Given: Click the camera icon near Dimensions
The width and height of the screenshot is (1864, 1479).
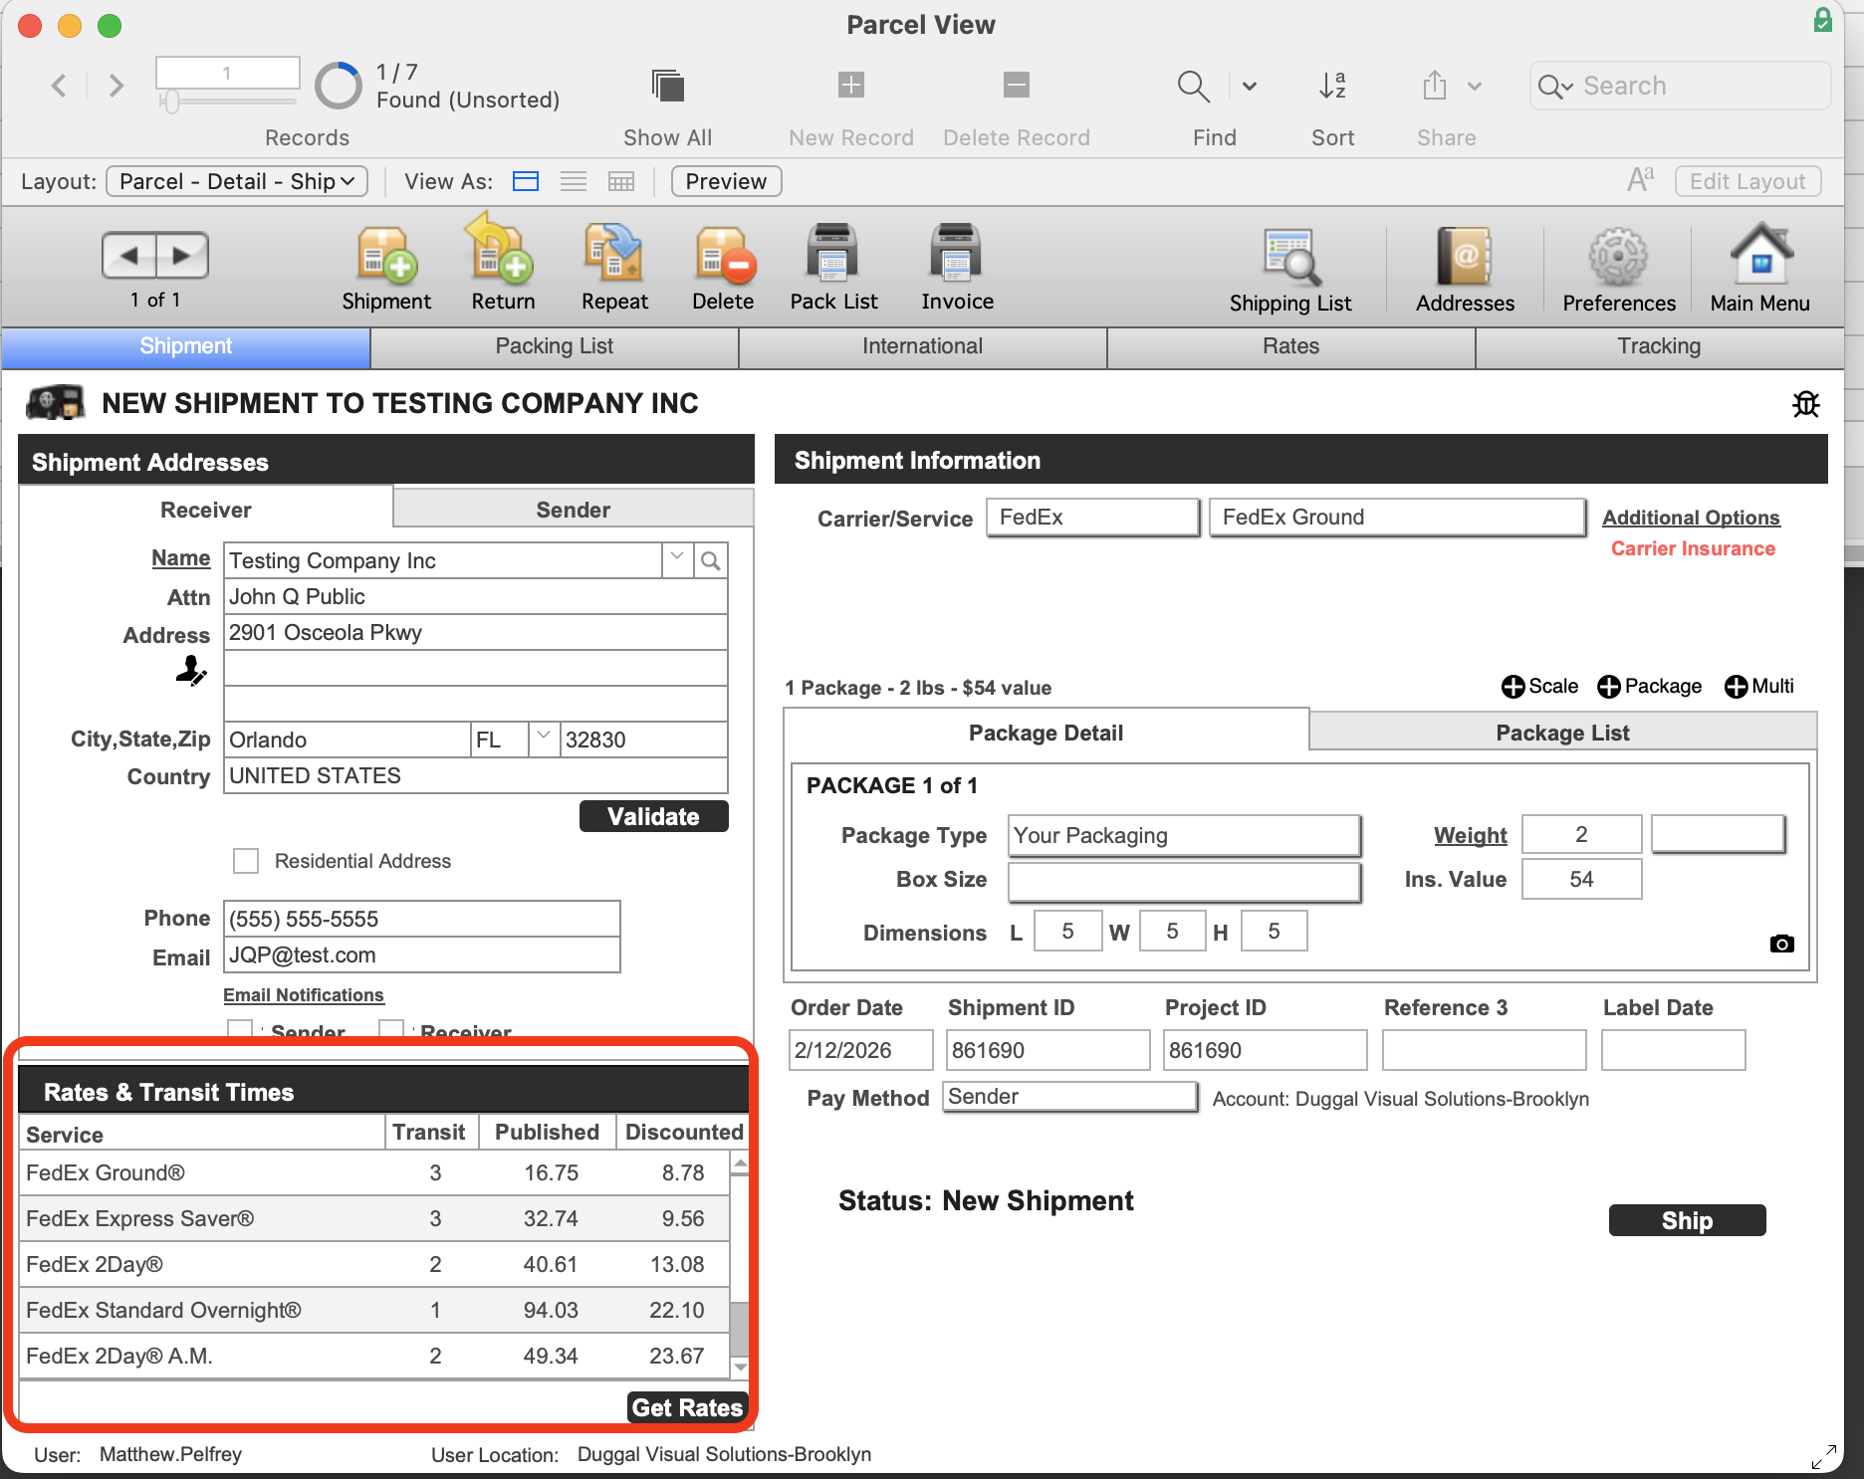Looking at the screenshot, I should point(1781,944).
